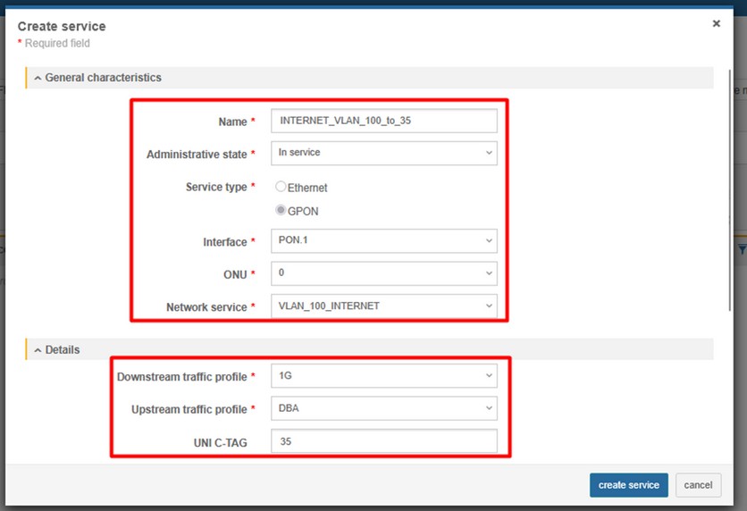Select the GPON service type
The image size is (747, 511).
click(281, 212)
